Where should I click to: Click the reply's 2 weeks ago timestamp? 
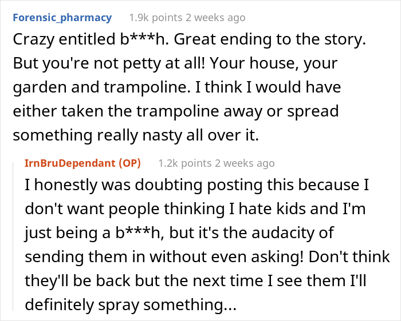point(245,163)
